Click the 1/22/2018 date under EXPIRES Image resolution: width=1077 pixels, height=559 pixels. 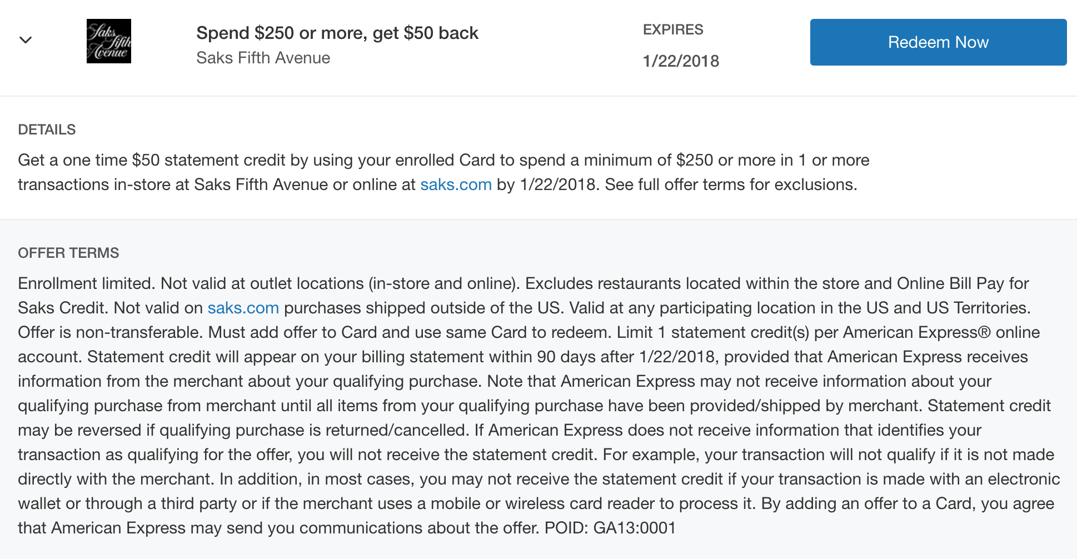pos(681,61)
